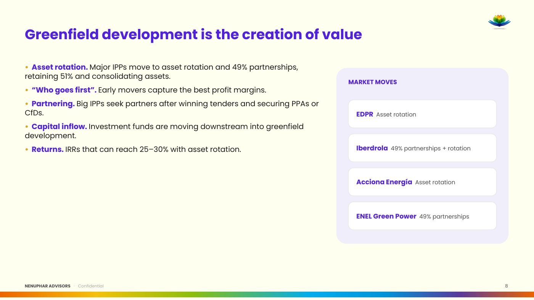Click text 'Investment funds are moving downstream'

coord(168,126)
